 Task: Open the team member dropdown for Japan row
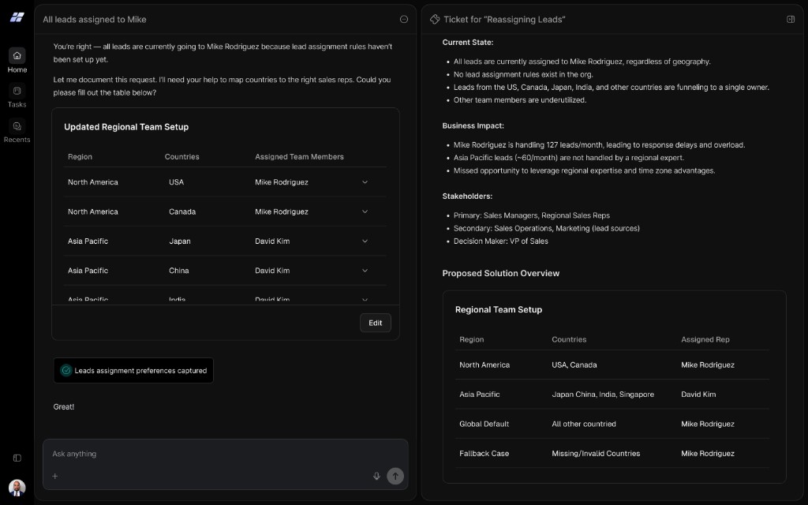[x=365, y=241]
